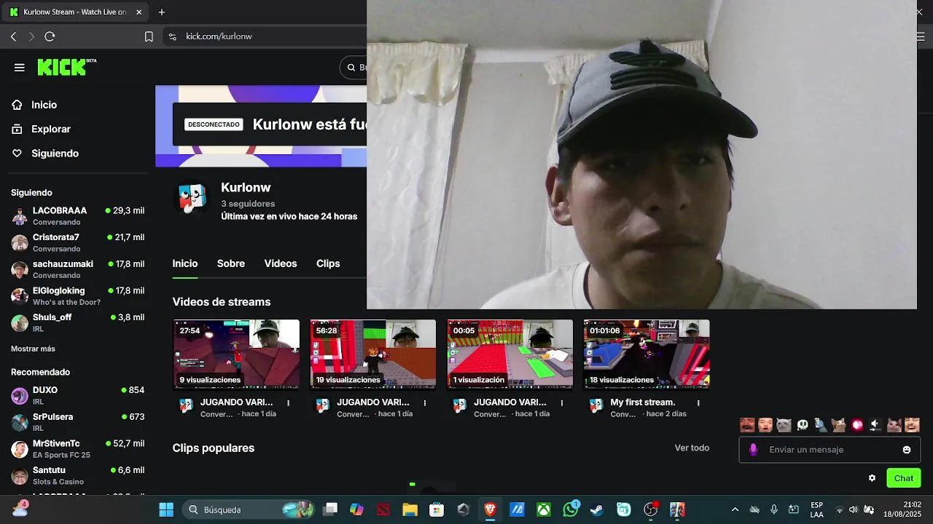Open WhatsApp from the taskbar
The width and height of the screenshot is (933, 524).
(x=571, y=509)
